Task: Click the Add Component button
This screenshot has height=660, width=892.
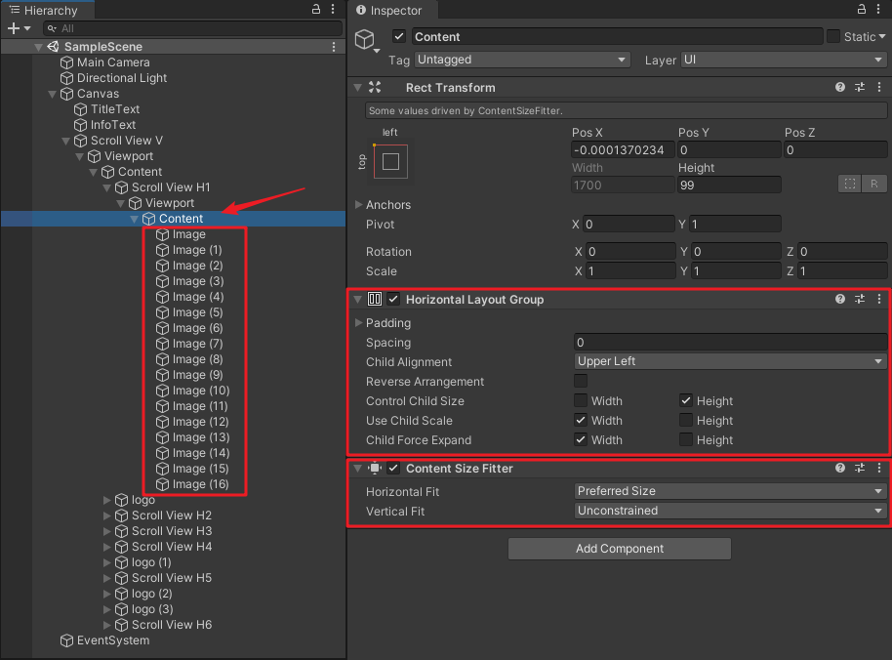Action: [619, 548]
